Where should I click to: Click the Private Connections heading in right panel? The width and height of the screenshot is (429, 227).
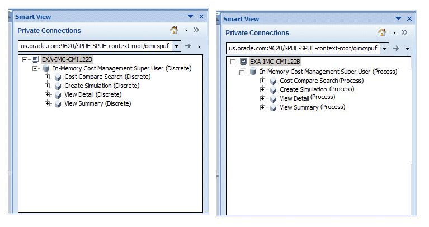[x=257, y=33]
